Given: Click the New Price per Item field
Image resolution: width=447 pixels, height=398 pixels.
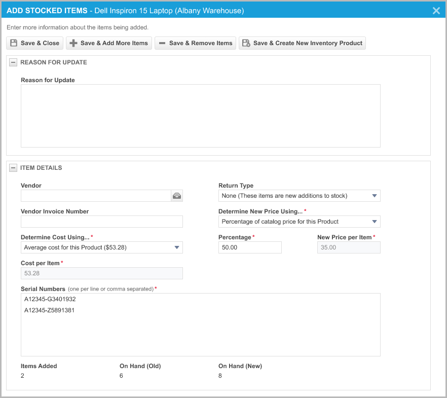Looking at the screenshot, I should click(x=349, y=247).
